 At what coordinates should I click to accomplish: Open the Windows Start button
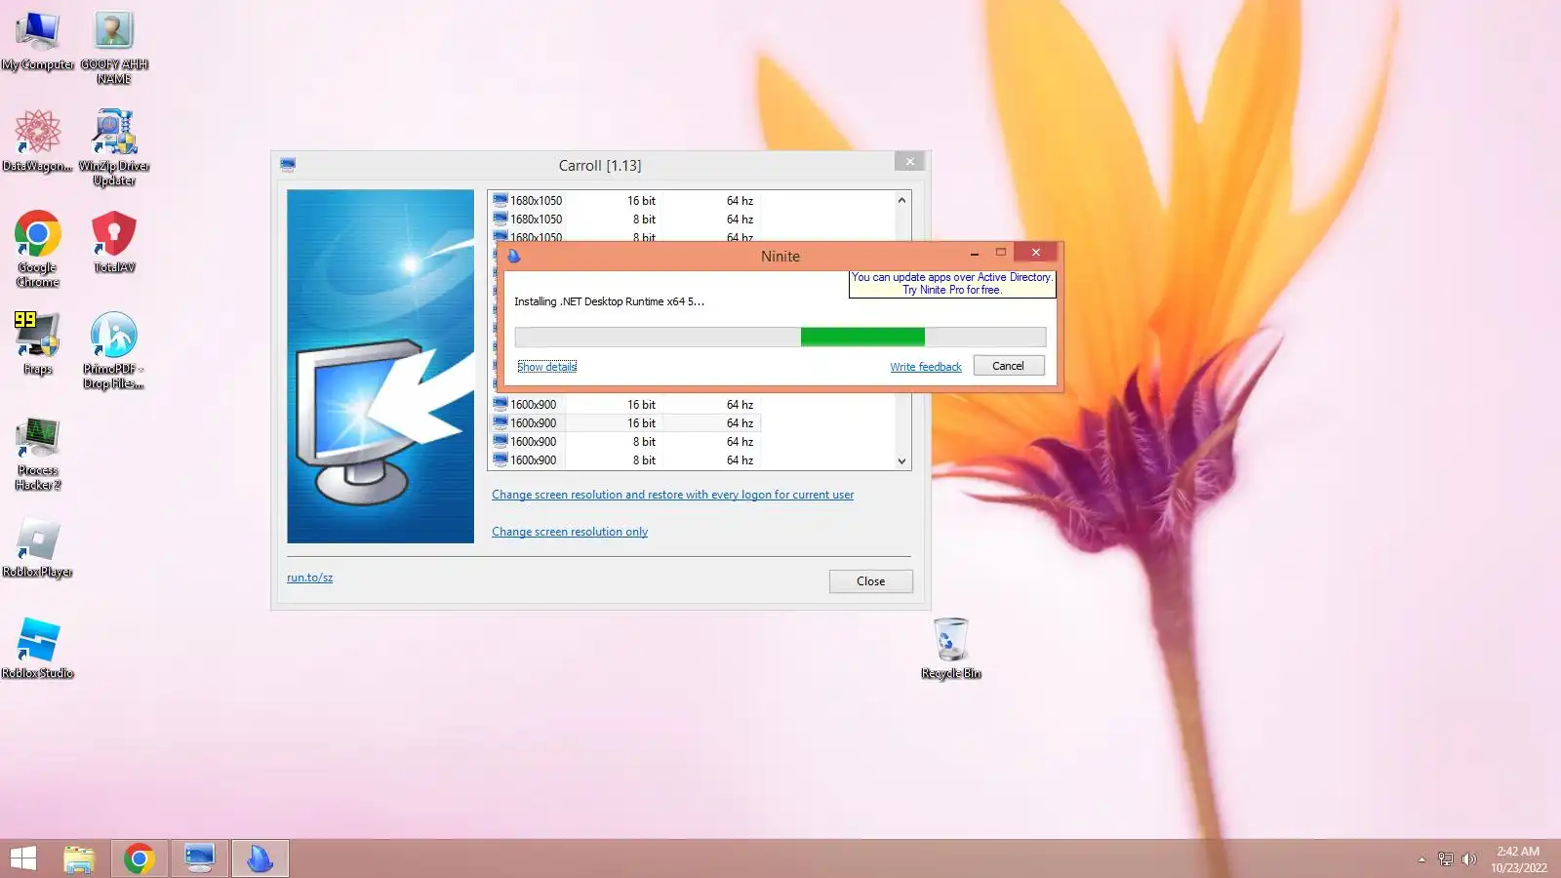click(23, 858)
